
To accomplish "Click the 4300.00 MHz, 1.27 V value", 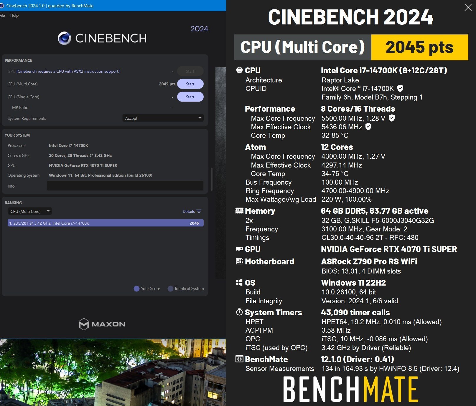I will (353, 156).
